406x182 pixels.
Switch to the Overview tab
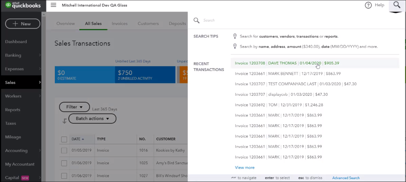pos(65,24)
